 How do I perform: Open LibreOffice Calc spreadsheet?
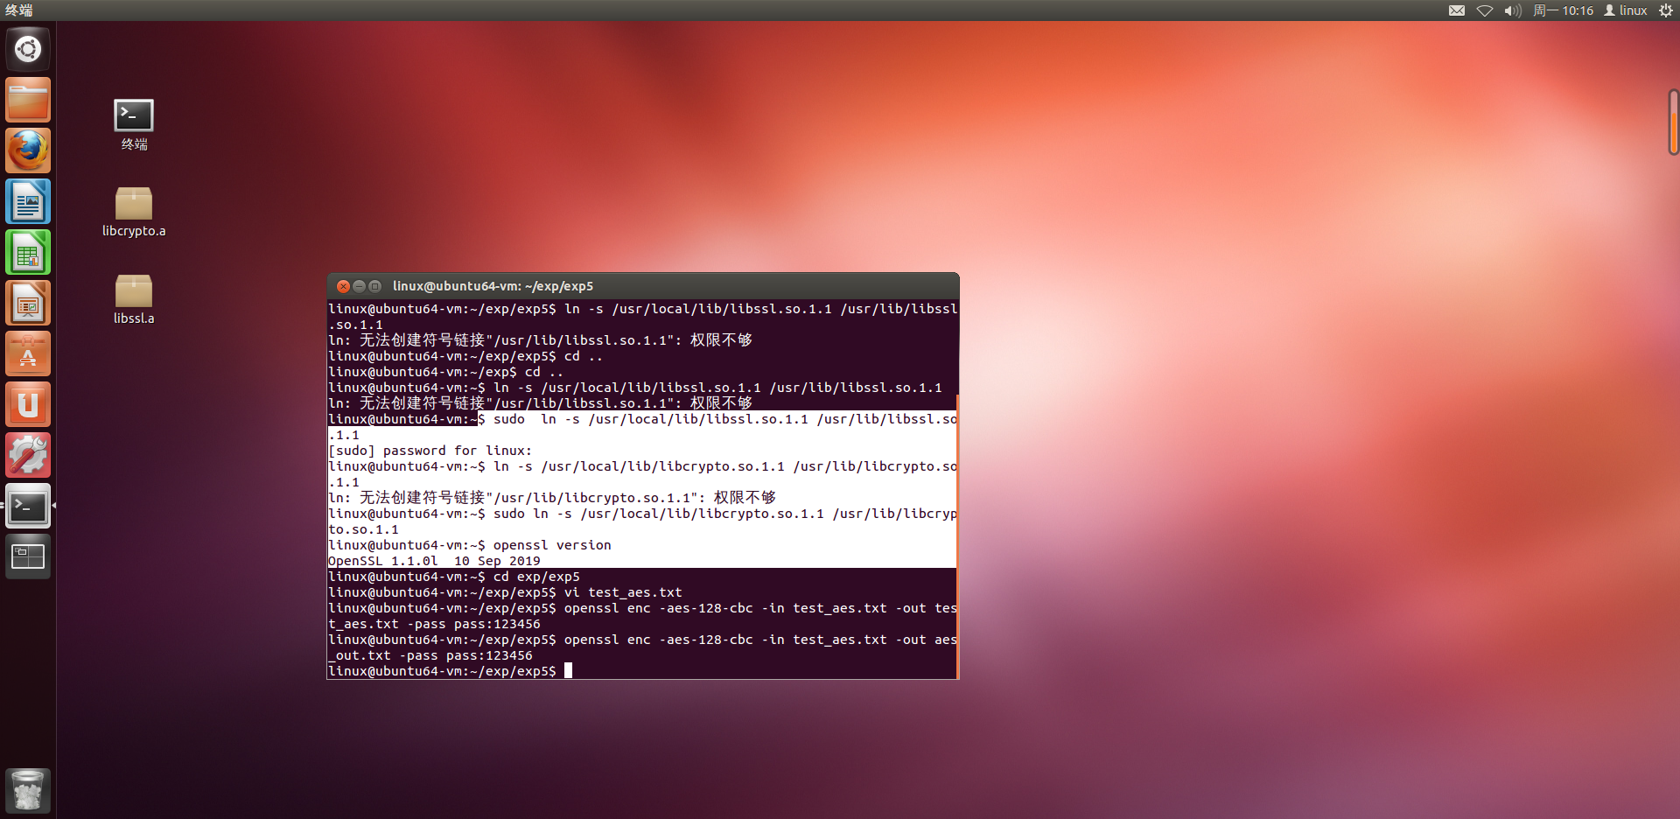click(x=28, y=252)
